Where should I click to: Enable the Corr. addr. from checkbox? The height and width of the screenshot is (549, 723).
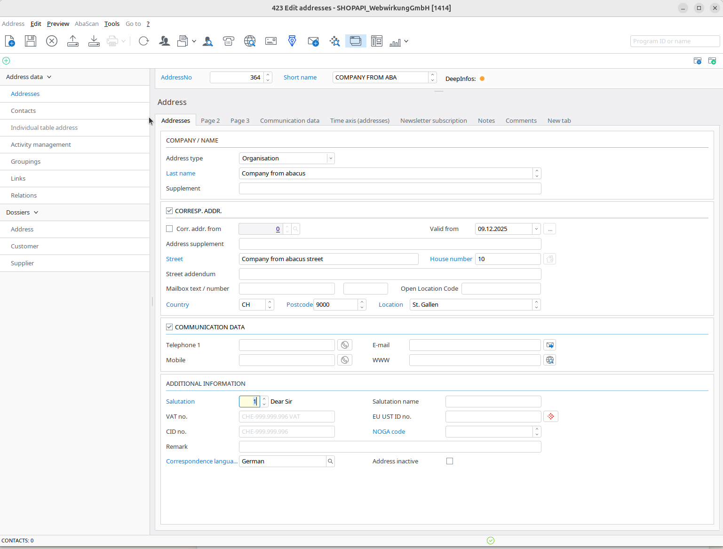click(x=169, y=229)
